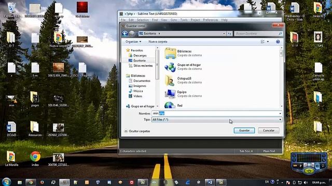
Task: Click the Cancelar button
Action: (x=269, y=131)
